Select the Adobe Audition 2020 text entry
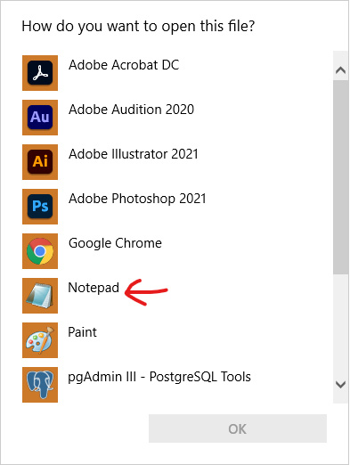Image resolution: width=350 pixels, height=465 pixels. pyautogui.click(x=131, y=110)
